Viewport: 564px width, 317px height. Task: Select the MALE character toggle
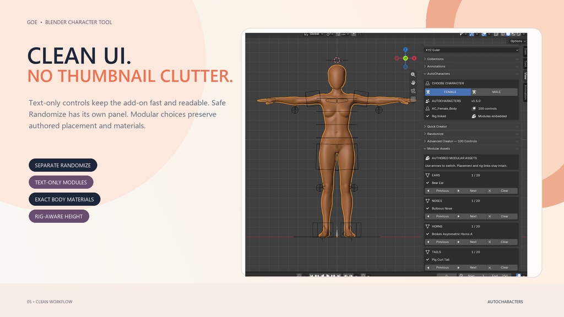494,92
